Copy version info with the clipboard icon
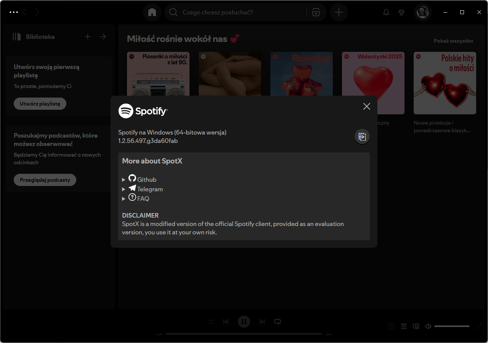488x343 pixels. click(x=362, y=137)
